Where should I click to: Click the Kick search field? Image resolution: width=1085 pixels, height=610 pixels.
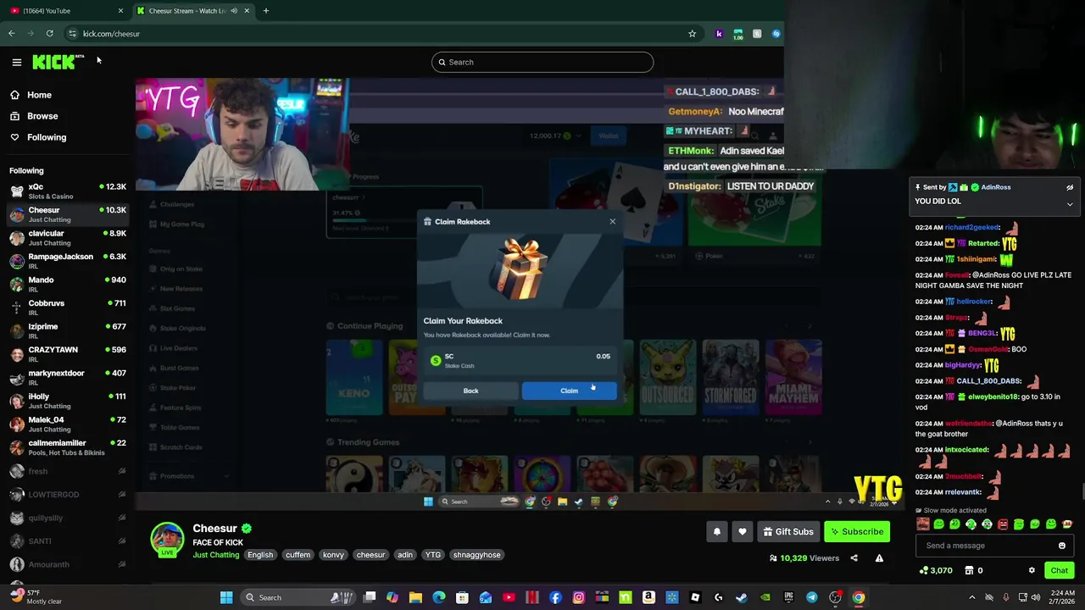click(542, 62)
